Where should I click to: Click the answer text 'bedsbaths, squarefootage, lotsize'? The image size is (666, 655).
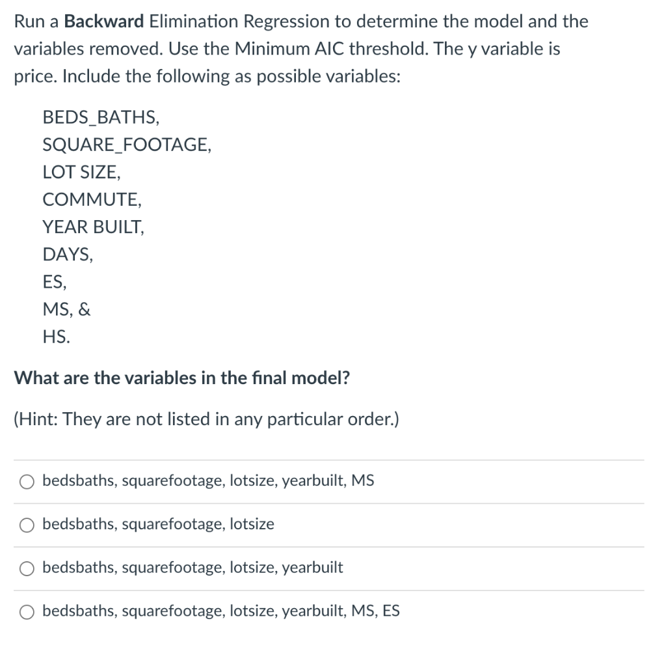coord(157,525)
